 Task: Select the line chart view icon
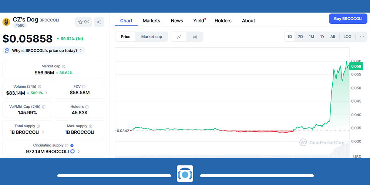pyautogui.click(x=179, y=37)
